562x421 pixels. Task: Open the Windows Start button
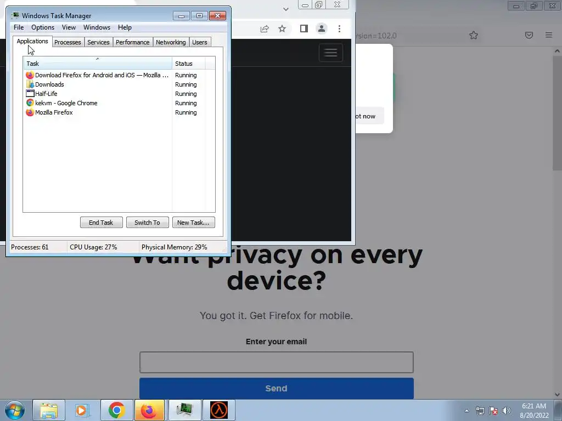[x=15, y=410]
